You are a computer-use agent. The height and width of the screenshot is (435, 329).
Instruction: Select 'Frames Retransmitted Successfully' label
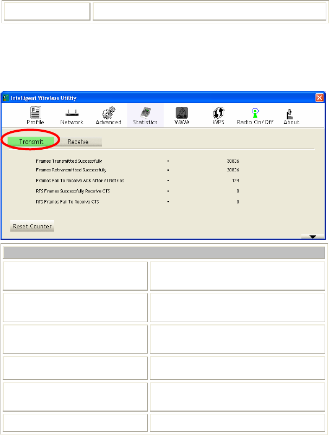(71, 170)
